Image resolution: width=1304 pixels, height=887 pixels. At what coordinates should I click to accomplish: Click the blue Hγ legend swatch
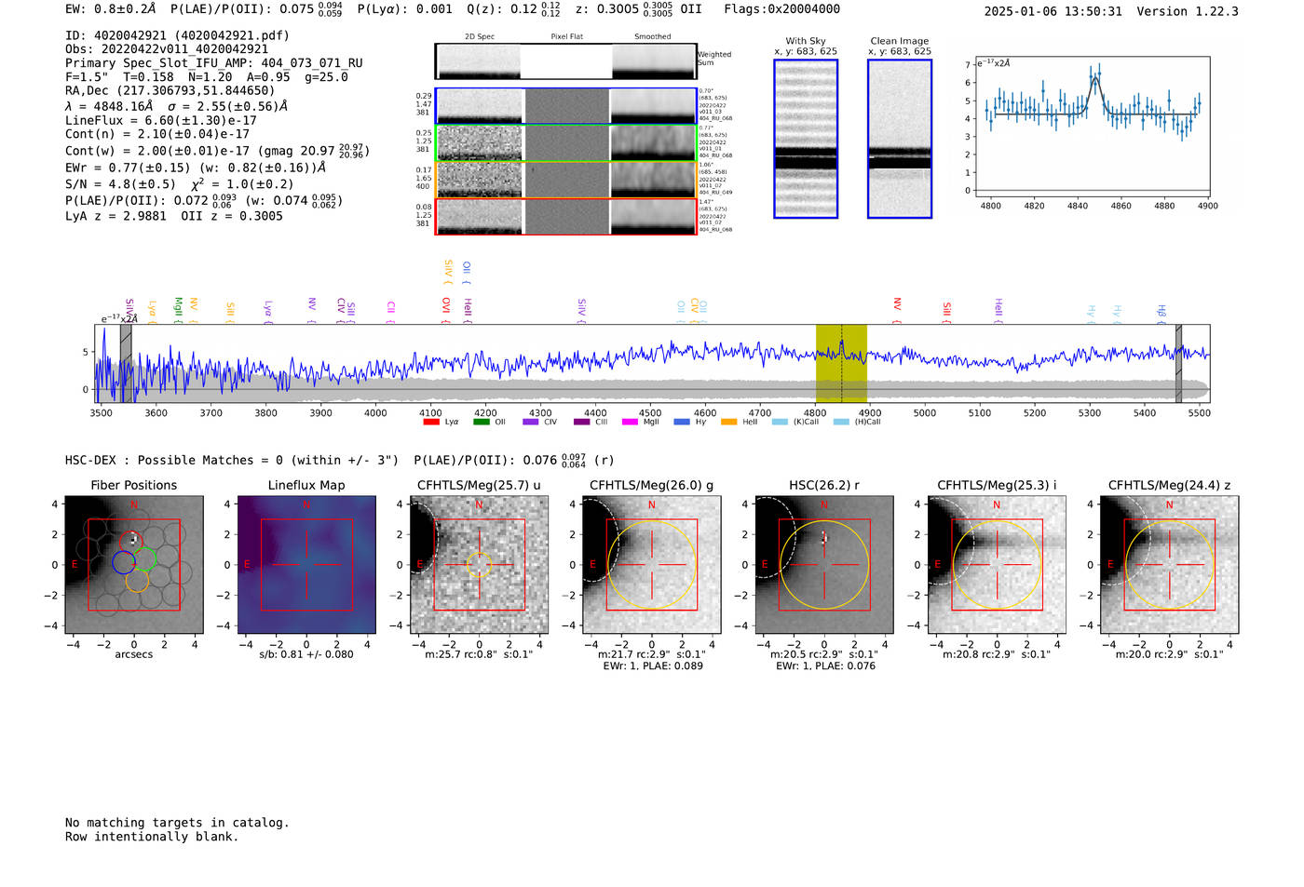[x=682, y=423]
